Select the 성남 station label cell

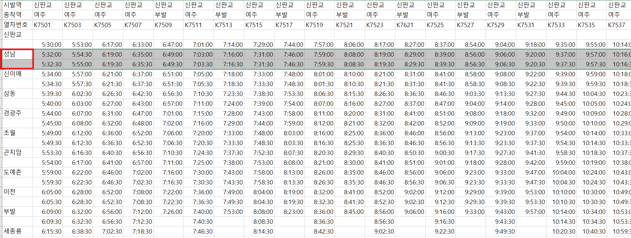[17, 54]
